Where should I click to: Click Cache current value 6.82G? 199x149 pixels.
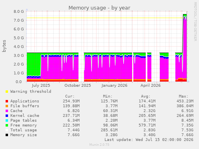pos(73,111)
